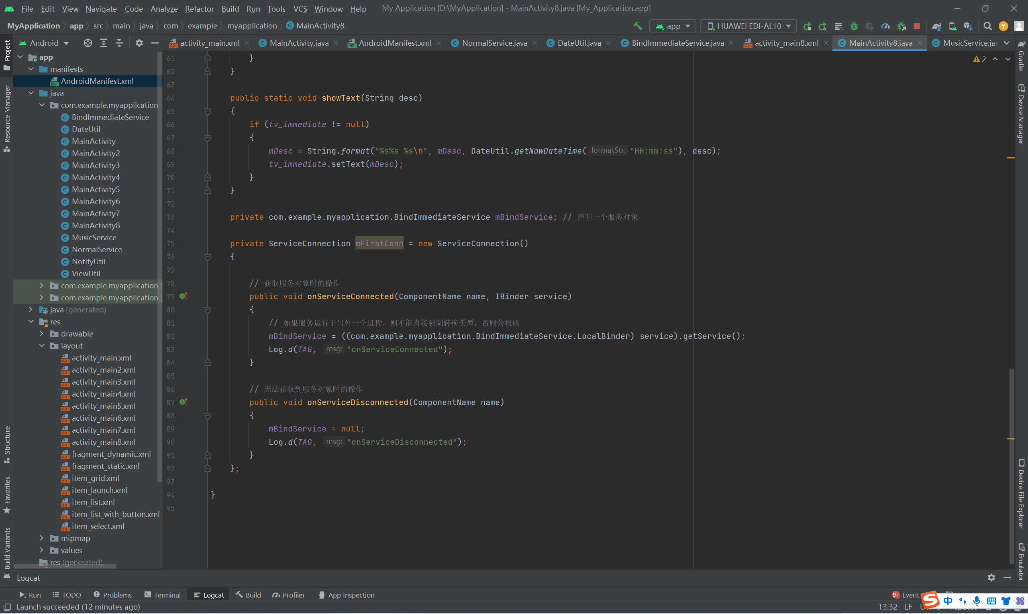Sync project with Gradle files
The image size is (1028, 614).
(x=936, y=26)
